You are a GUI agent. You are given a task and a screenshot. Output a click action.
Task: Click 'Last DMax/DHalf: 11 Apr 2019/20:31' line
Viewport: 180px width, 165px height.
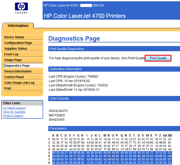[x=74, y=89]
